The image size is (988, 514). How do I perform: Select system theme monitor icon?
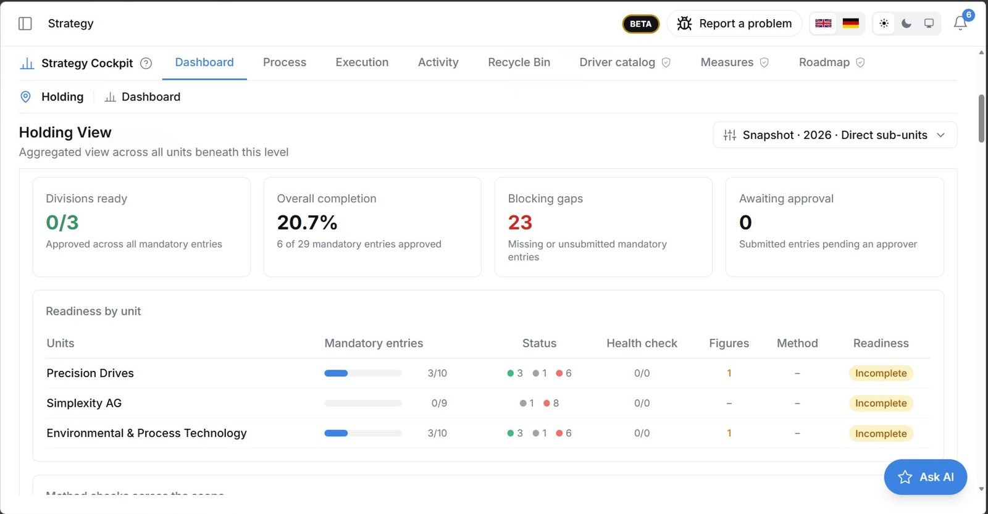point(929,23)
